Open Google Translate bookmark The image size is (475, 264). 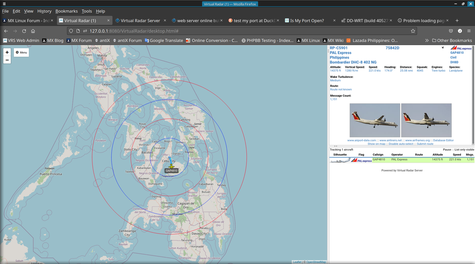click(x=164, y=40)
